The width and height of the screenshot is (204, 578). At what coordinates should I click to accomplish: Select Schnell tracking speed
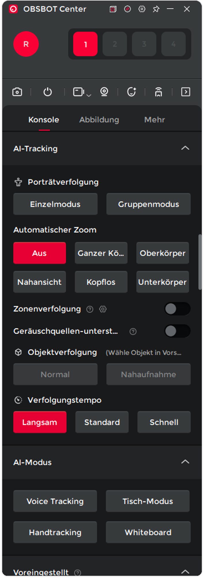(x=164, y=422)
